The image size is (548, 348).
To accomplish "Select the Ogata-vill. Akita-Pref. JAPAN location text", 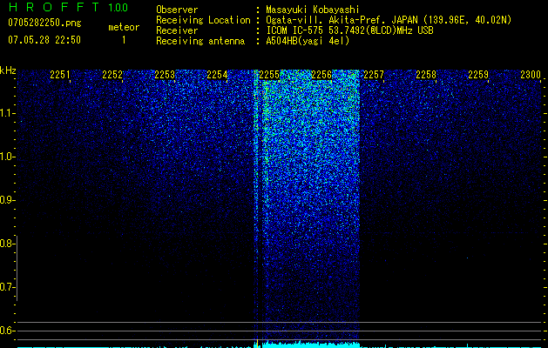I will [x=389, y=21].
